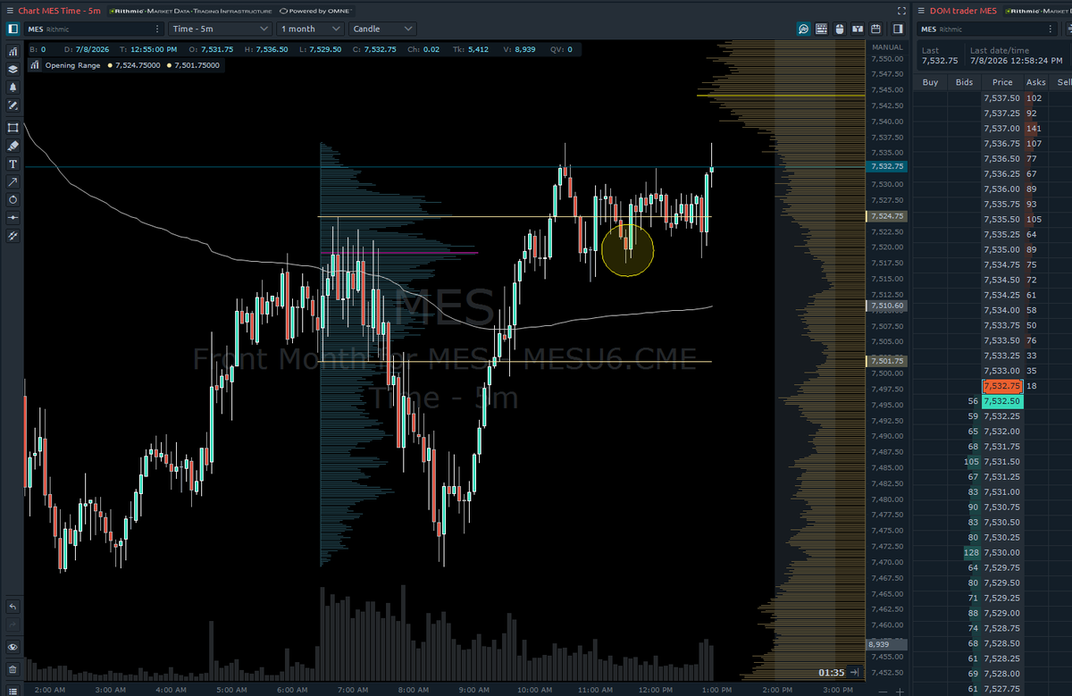Open the chart trading panel icon
The image size is (1072, 696).
pos(858,29)
